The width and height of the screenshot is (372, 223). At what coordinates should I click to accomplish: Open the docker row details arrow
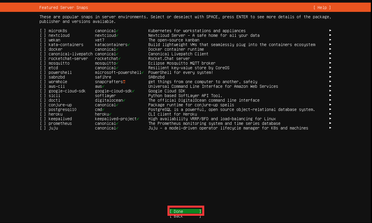pos(330,49)
